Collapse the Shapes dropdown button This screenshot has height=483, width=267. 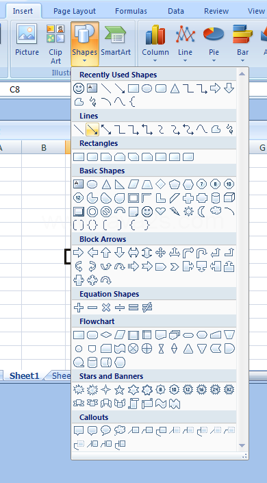[85, 43]
